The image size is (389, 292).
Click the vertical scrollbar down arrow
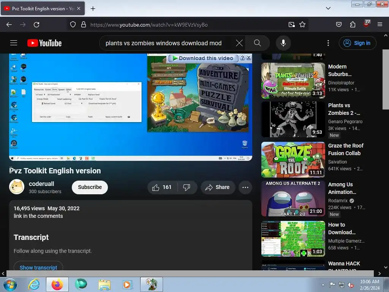point(386,267)
